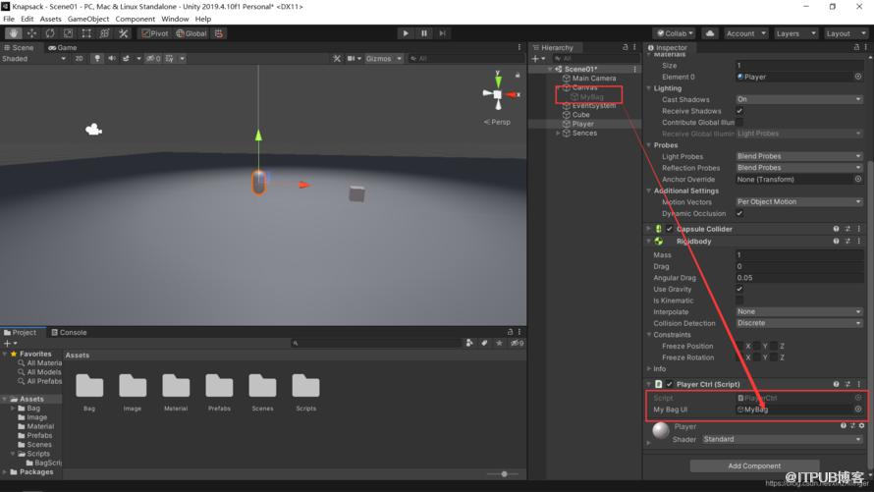Click the Add Component button
The image size is (874, 492).
pos(754,465)
